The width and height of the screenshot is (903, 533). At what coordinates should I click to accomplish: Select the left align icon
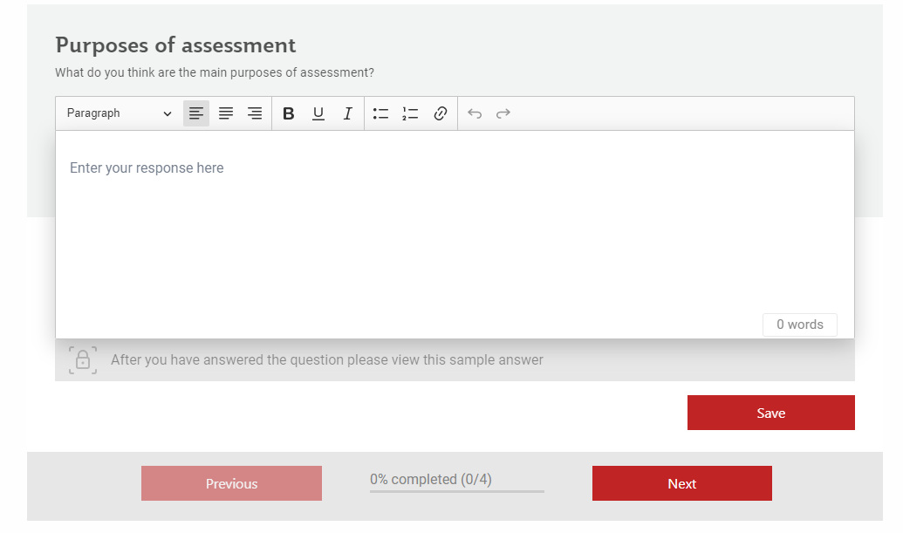[196, 113]
